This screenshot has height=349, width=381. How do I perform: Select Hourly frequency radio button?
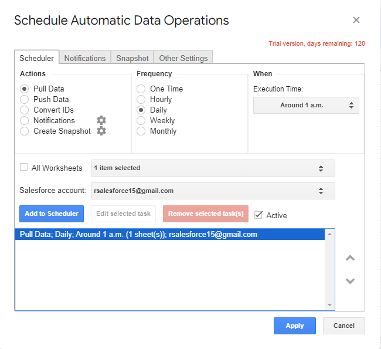coord(141,100)
